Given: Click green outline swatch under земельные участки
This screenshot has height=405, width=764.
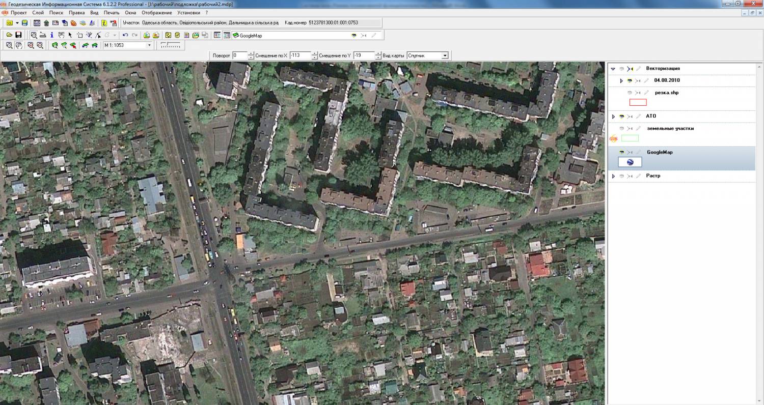Looking at the screenshot, I should click(x=630, y=138).
